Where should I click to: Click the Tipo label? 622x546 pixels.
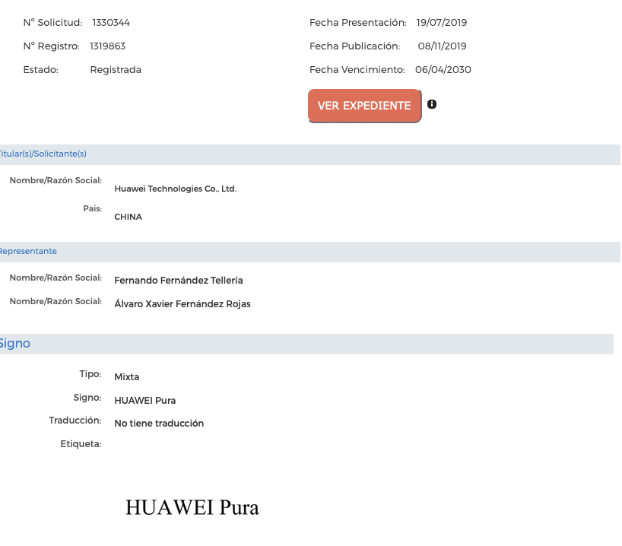point(90,374)
